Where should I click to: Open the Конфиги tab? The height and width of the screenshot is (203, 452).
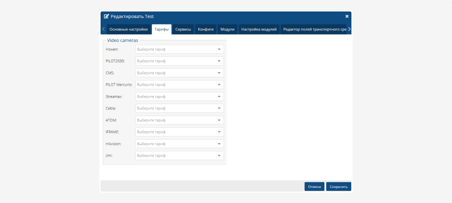coord(206,29)
